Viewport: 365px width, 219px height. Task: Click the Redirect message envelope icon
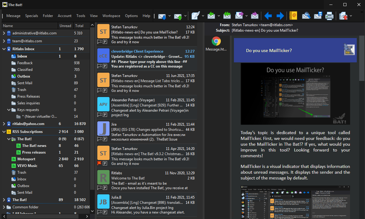[255, 16]
